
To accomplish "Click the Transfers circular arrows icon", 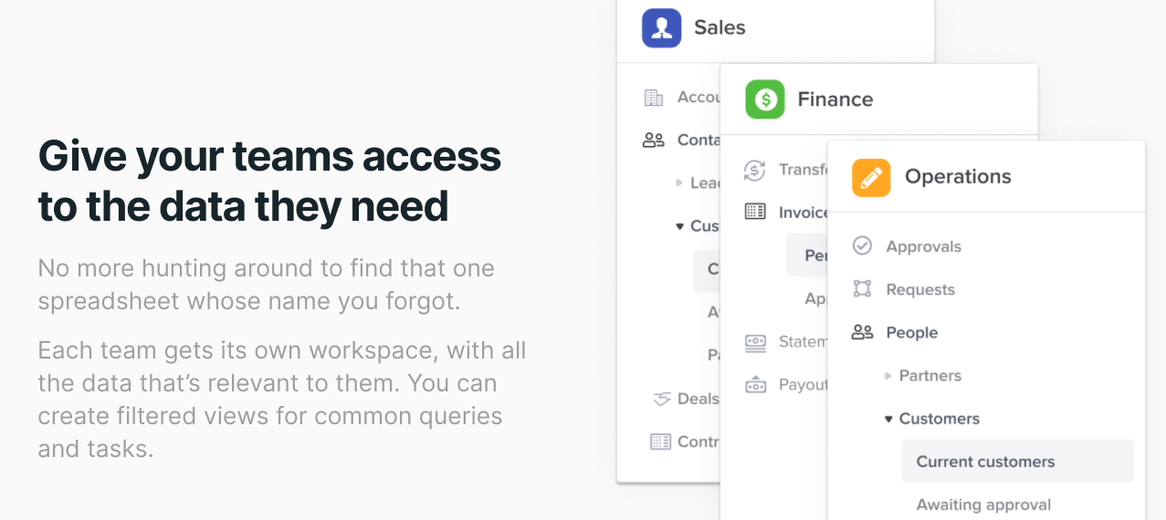I will (x=755, y=170).
